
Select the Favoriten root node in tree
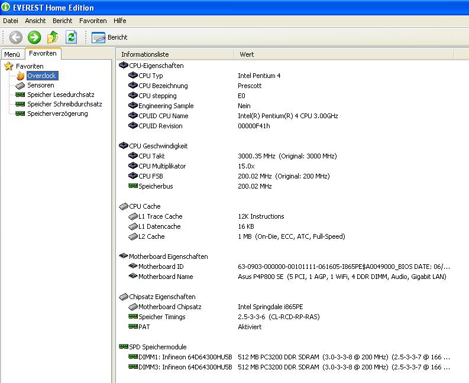30,66
